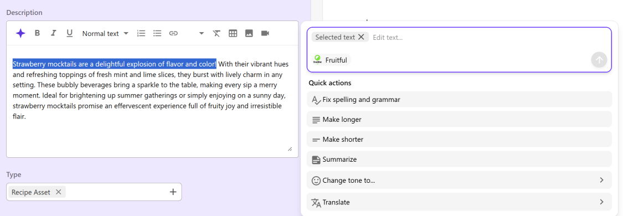This screenshot has width=623, height=216.
Task: Open the Change tone to submenu
Action: point(459,180)
